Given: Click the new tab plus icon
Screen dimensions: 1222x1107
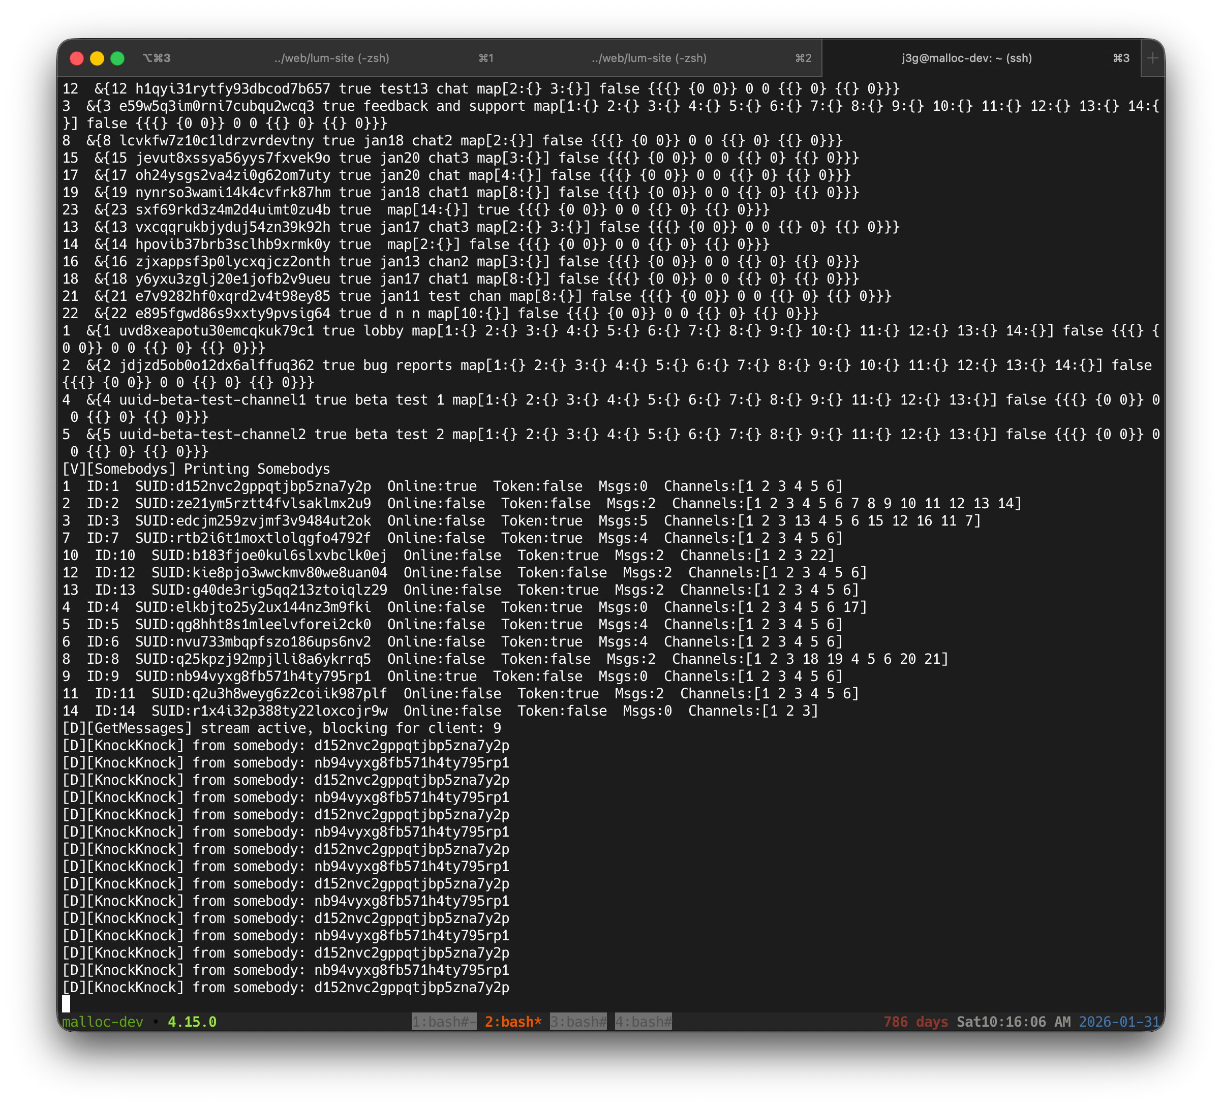Looking at the screenshot, I should tap(1152, 58).
